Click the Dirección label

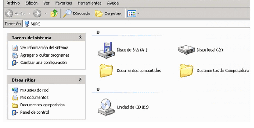pyautogui.click(x=13, y=24)
